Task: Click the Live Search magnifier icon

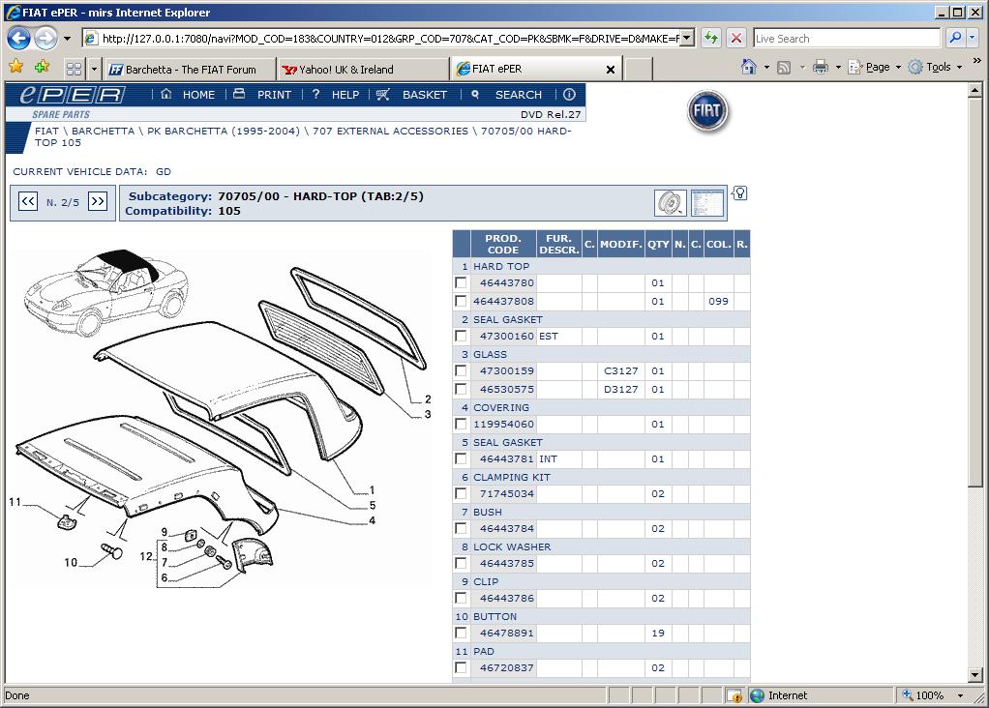Action: [955, 38]
